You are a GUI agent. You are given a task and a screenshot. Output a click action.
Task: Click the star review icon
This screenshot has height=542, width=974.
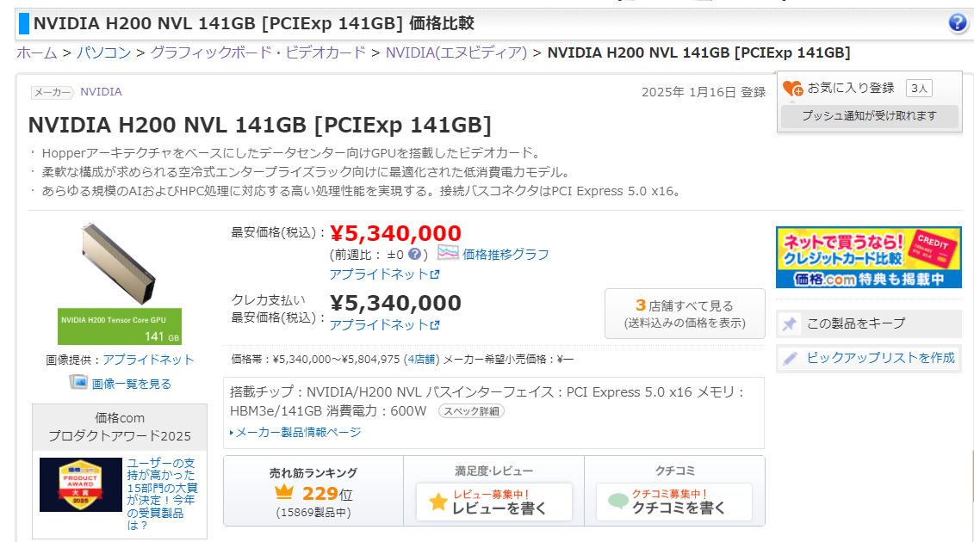[x=438, y=502]
